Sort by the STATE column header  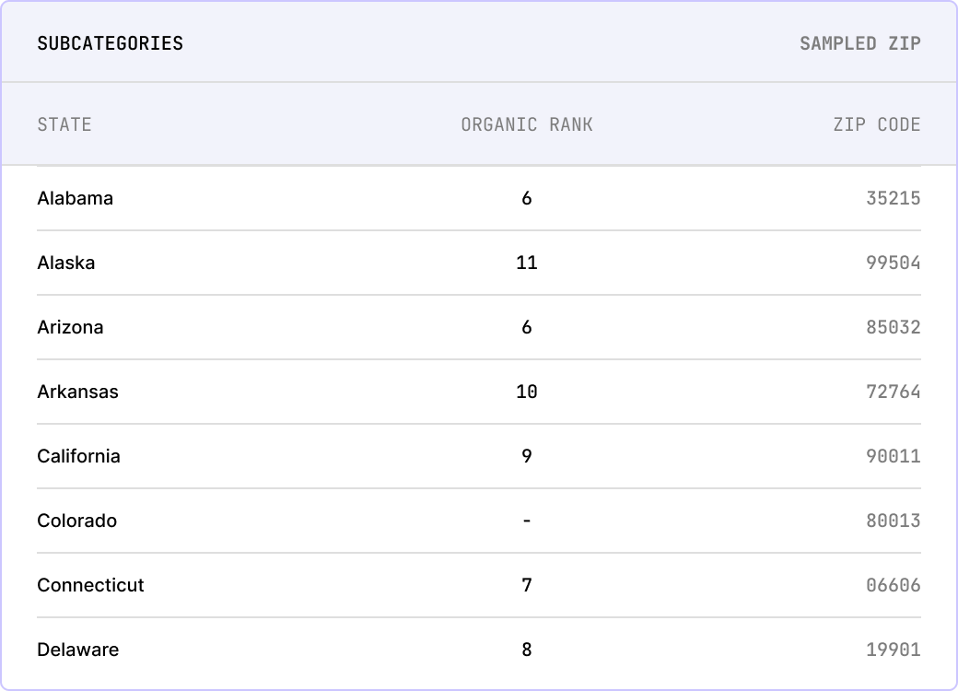pyautogui.click(x=64, y=124)
